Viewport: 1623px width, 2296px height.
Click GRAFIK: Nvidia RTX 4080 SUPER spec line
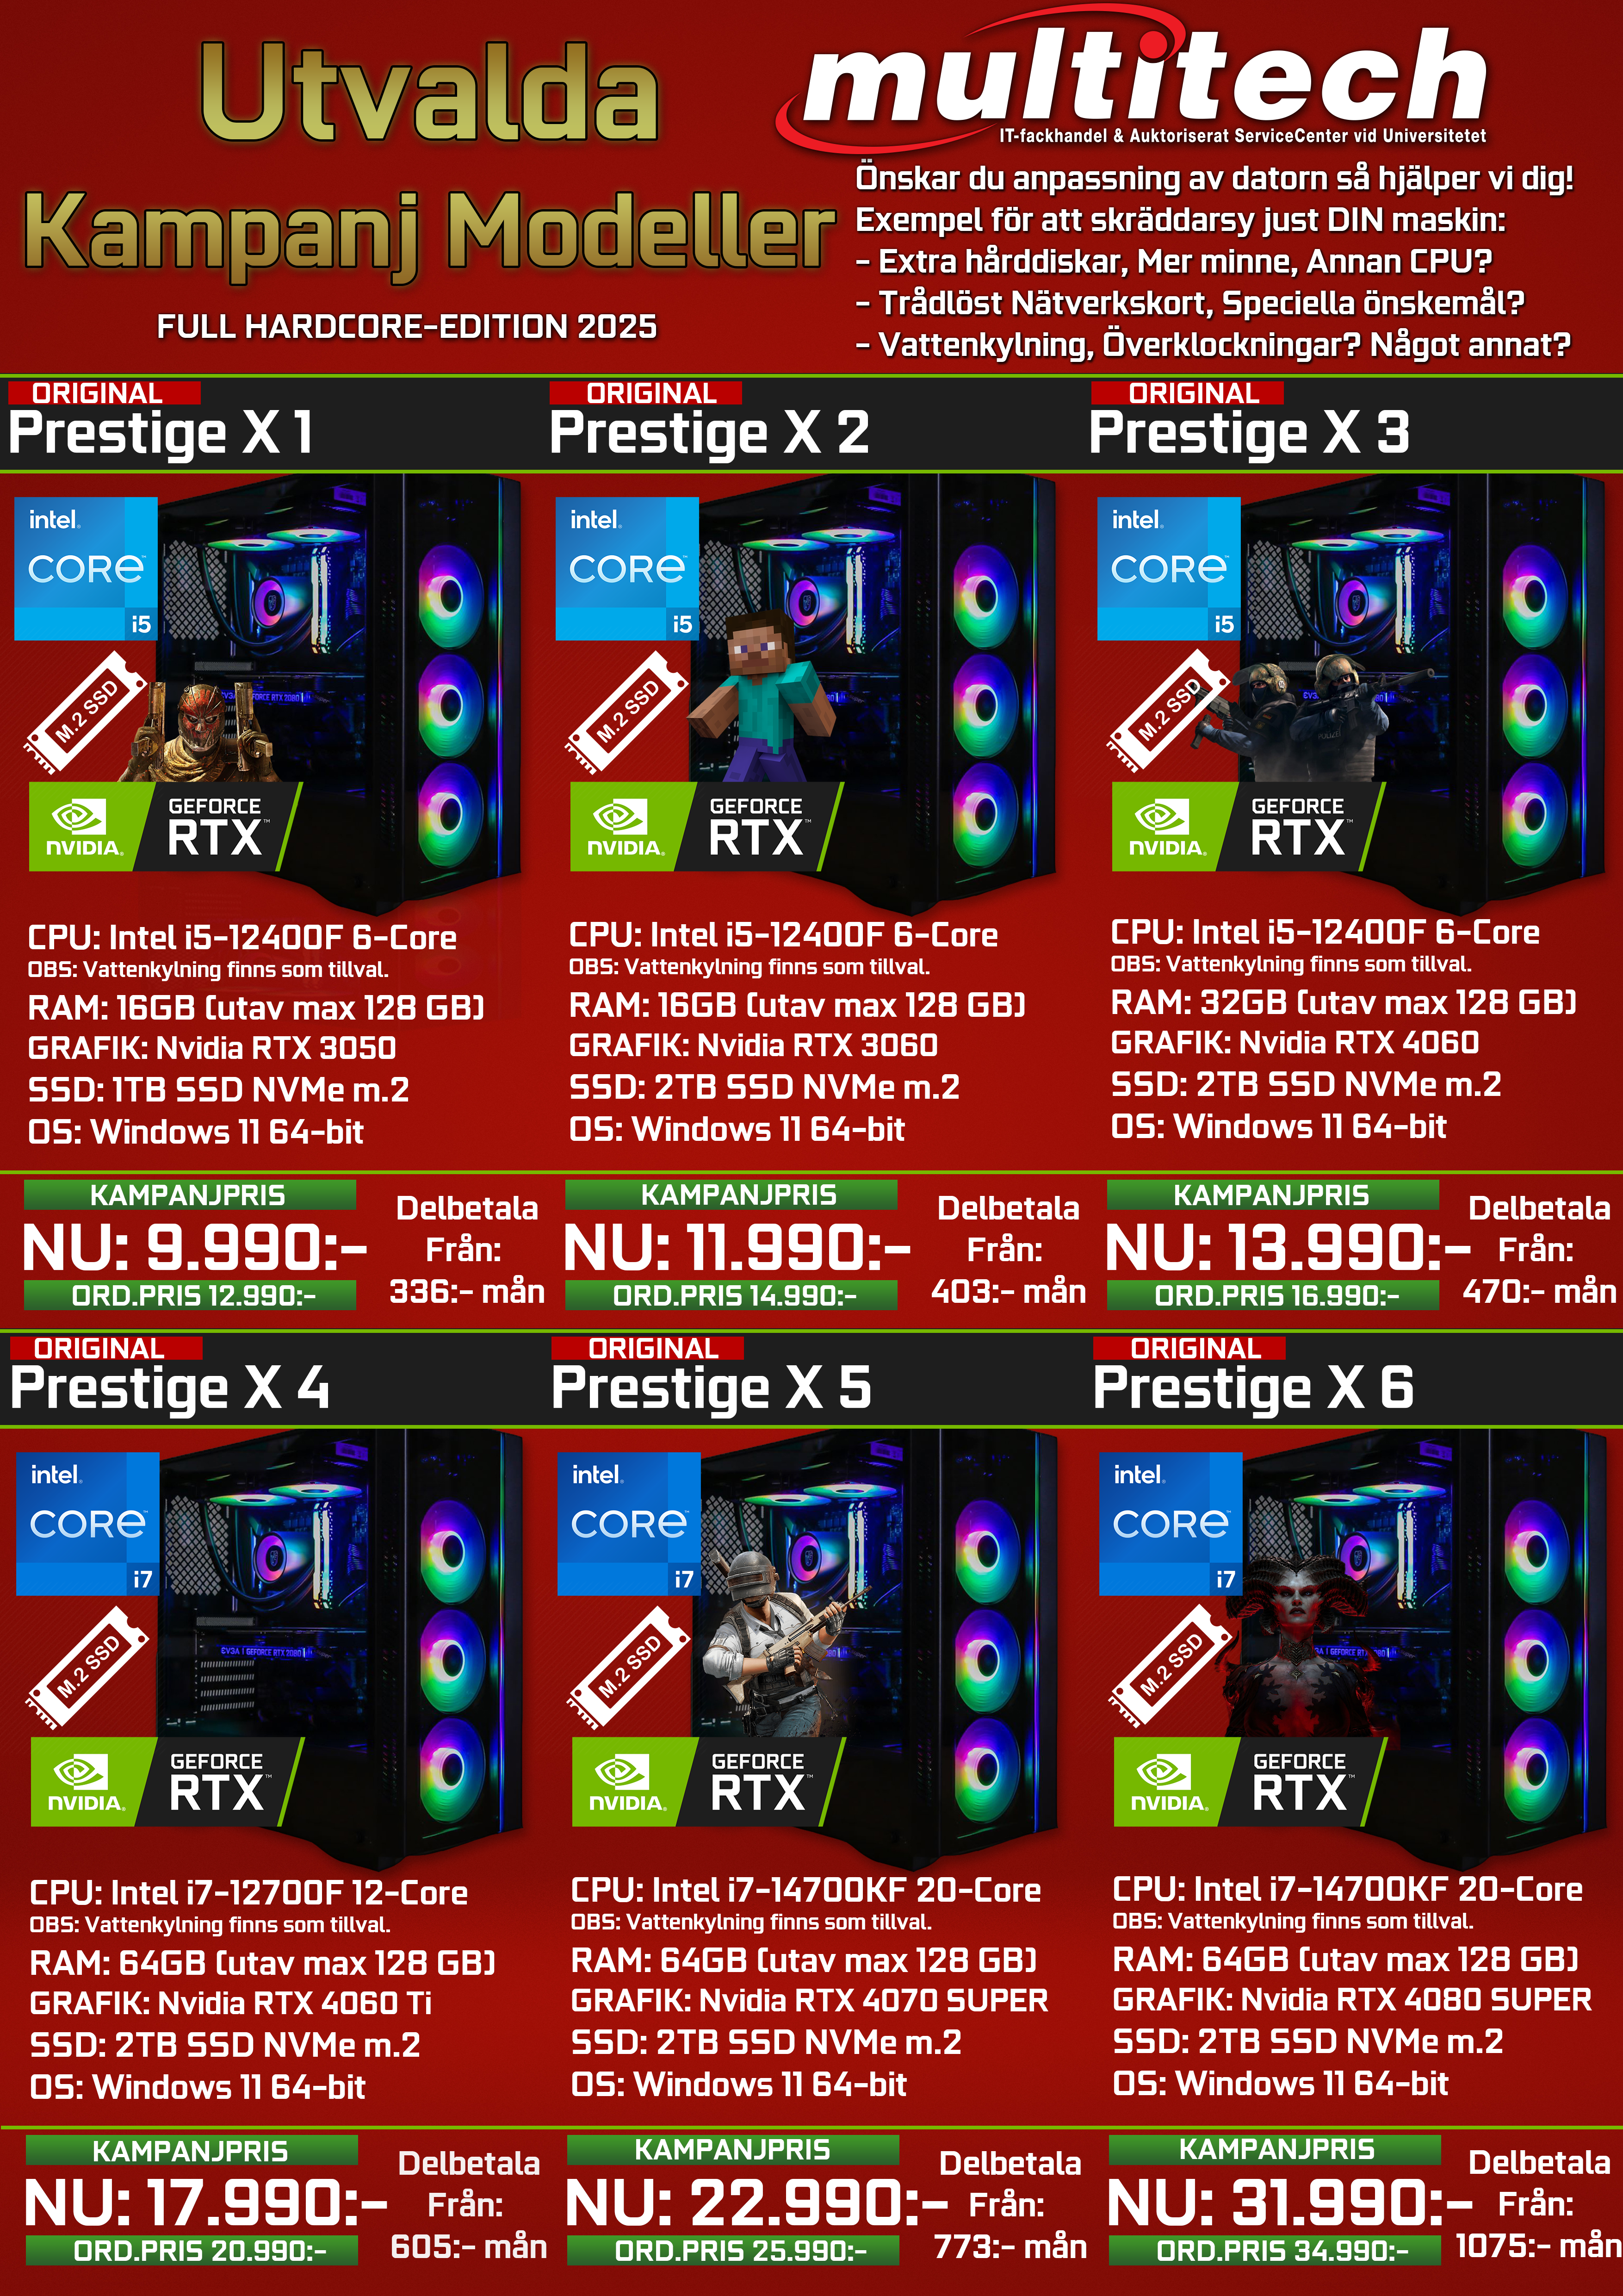click(1351, 1999)
